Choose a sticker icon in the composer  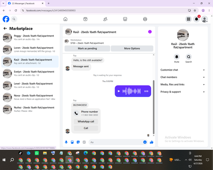tap(78, 142)
